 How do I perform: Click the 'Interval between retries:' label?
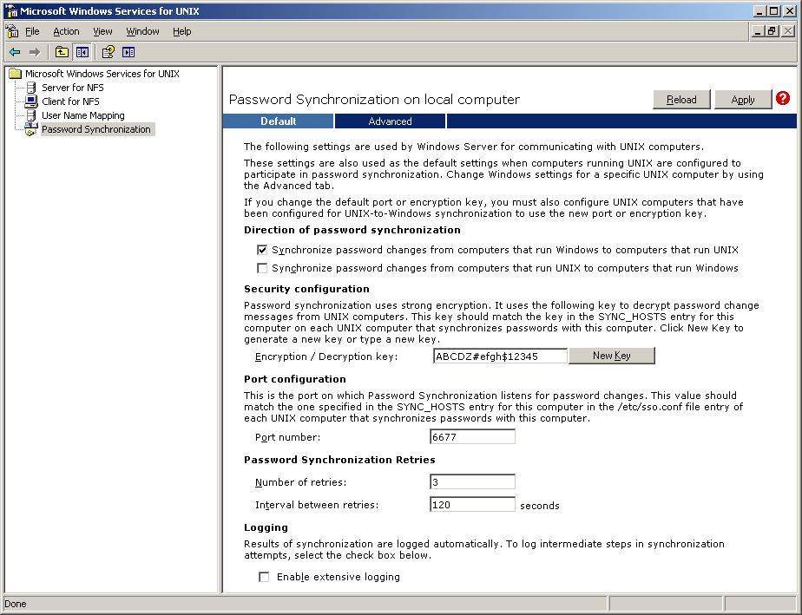point(317,505)
